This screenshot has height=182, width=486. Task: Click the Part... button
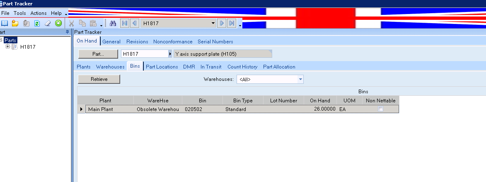coord(98,54)
